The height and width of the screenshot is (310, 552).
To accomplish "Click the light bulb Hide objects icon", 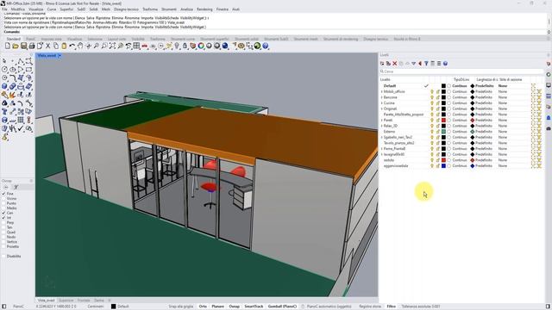I will (177, 46).
